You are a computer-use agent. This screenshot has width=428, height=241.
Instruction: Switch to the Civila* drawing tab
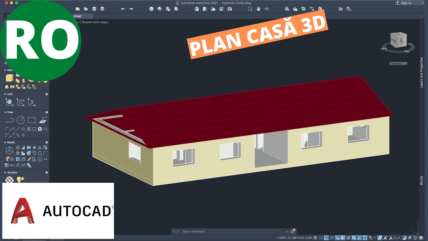tap(78, 16)
